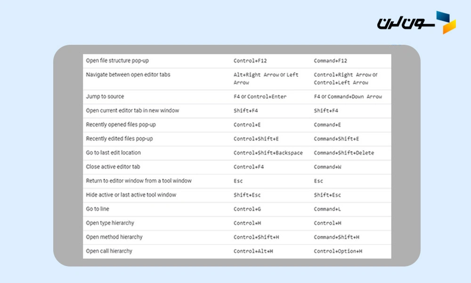Select the 'Recently opened files pop-up' label
The width and height of the screenshot is (471, 283).
121,125
